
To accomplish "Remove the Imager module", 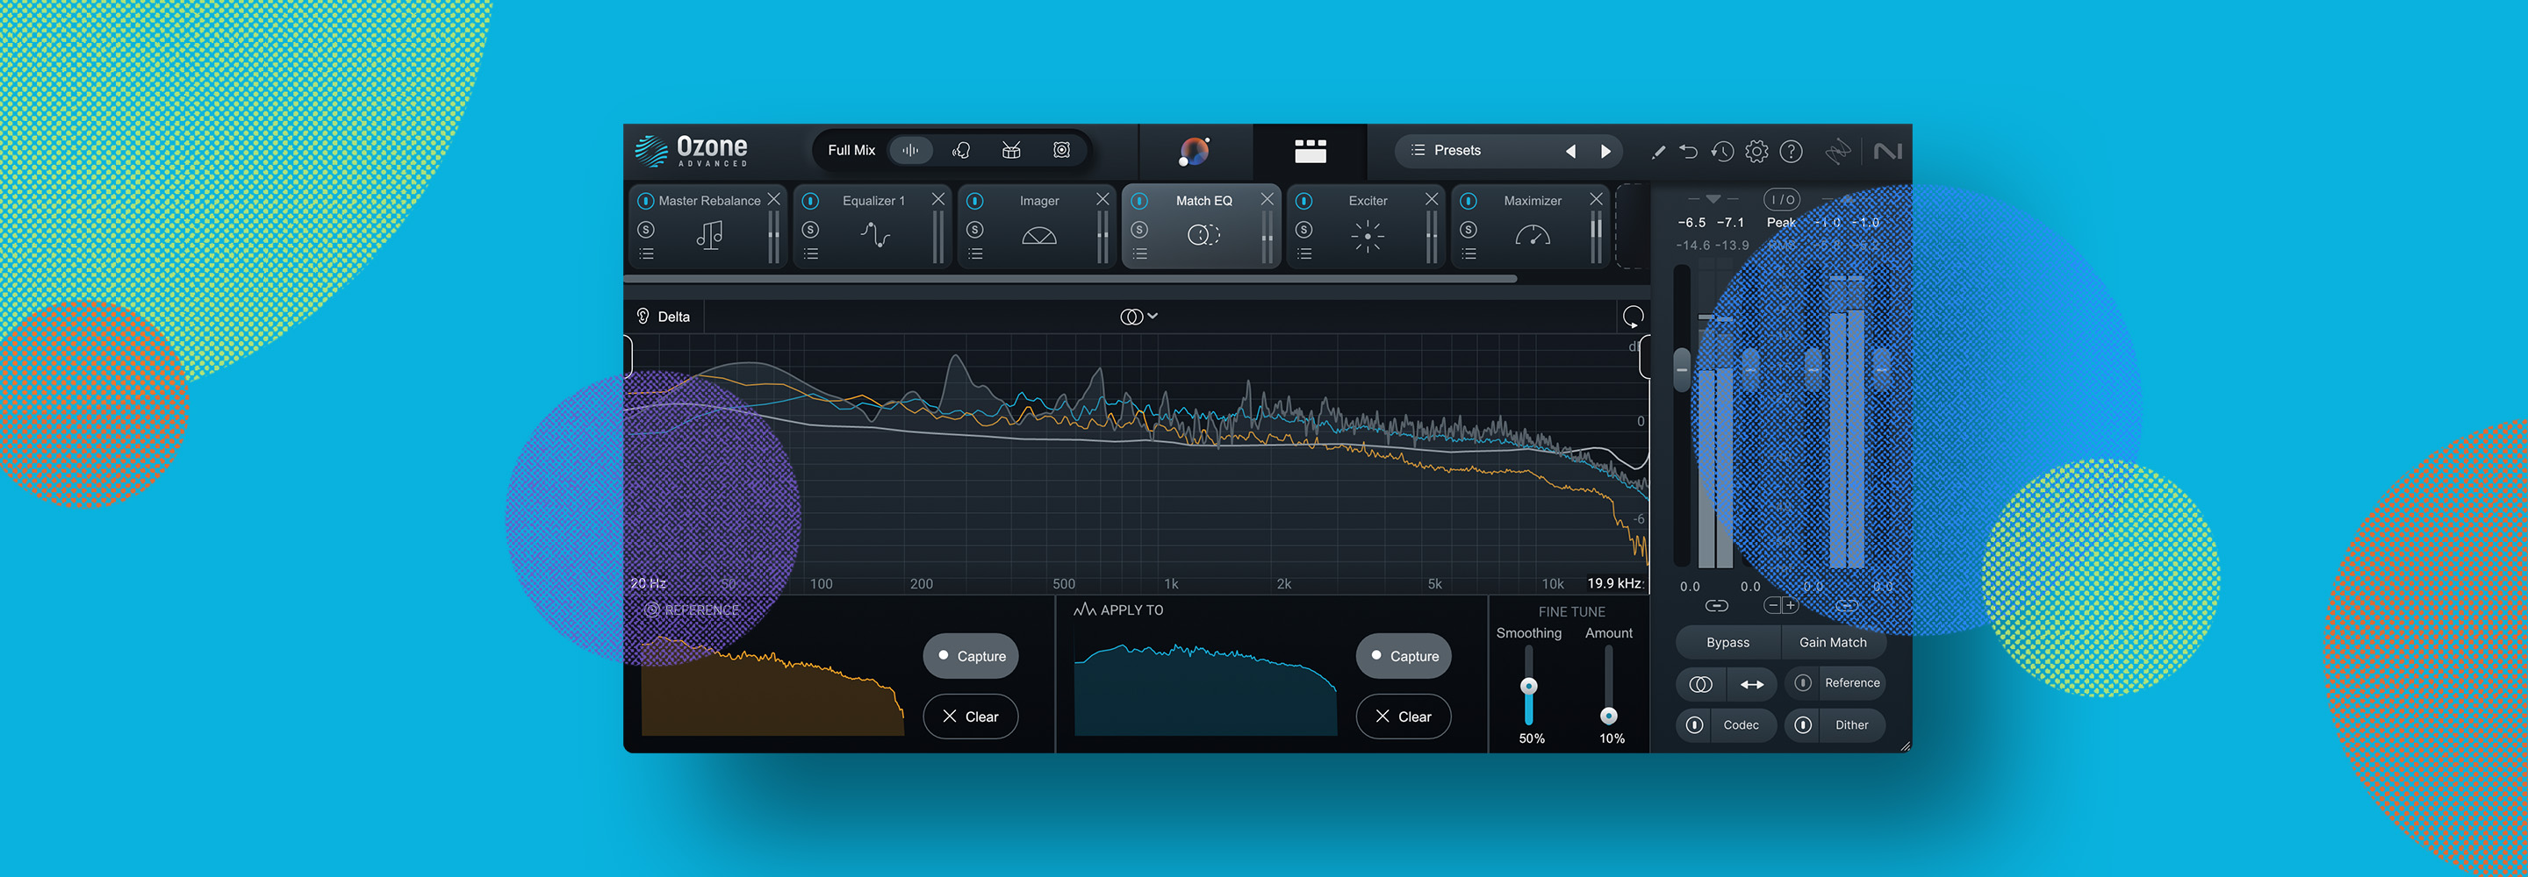I will (x=1102, y=199).
